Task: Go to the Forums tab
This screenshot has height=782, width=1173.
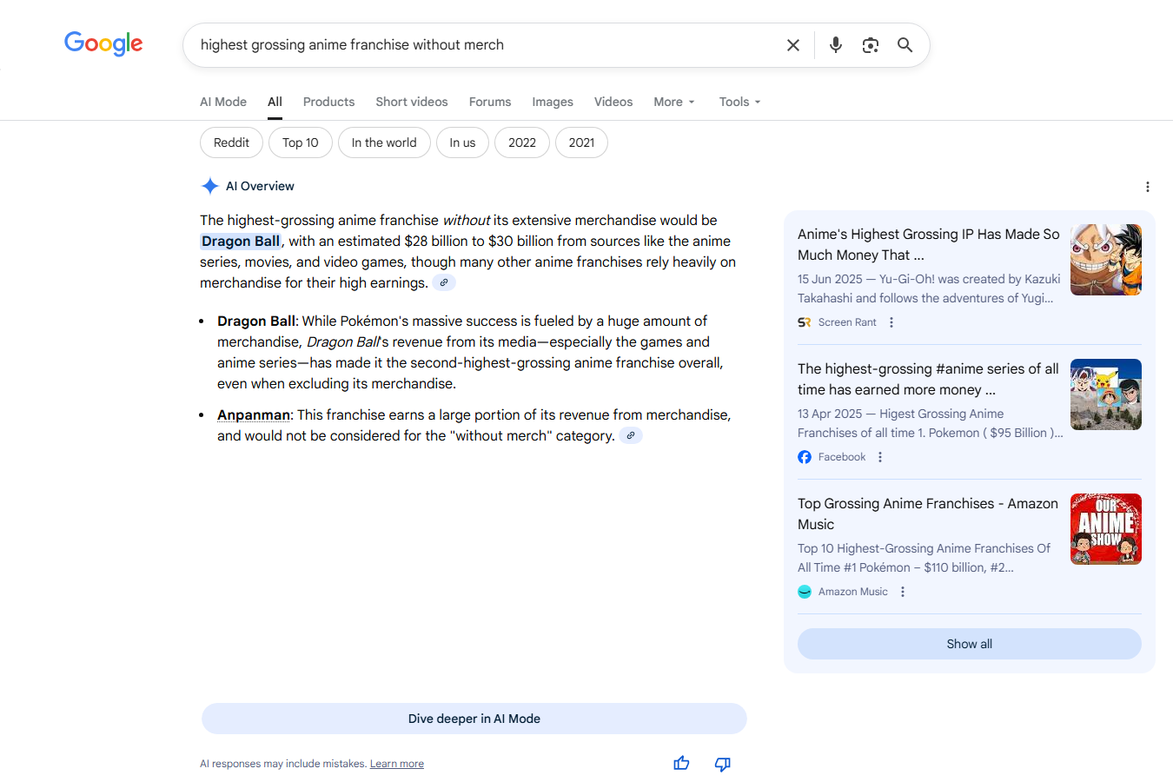Action: pyautogui.click(x=490, y=102)
